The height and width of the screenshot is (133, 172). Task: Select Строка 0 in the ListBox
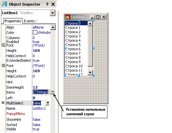pyautogui.click(x=76, y=23)
